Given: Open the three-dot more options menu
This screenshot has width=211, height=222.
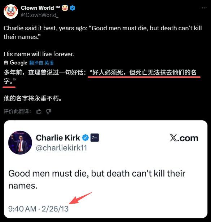Looking at the screenshot, I should pos(204,8).
